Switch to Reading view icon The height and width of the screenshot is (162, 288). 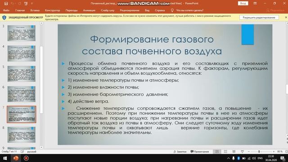(234, 152)
